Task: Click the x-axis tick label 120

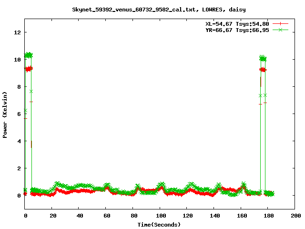Action: (x=188, y=216)
